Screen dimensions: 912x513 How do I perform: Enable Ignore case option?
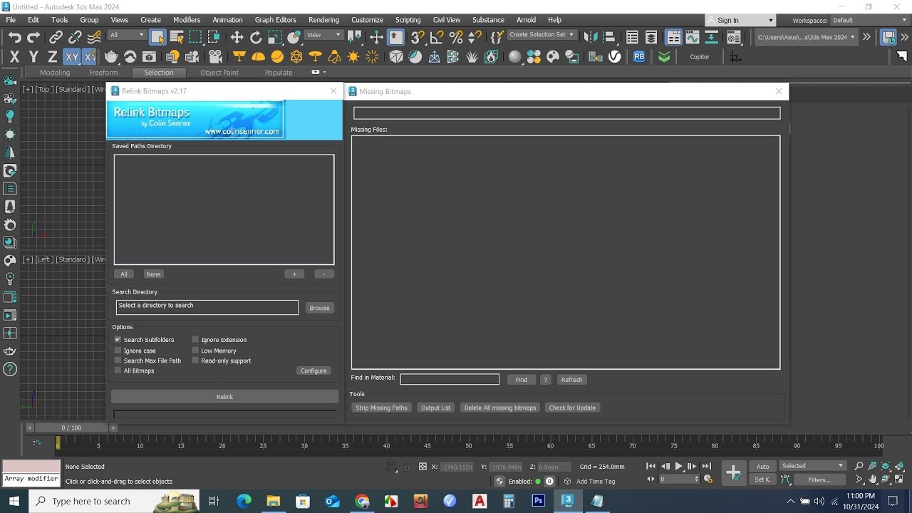coord(118,351)
